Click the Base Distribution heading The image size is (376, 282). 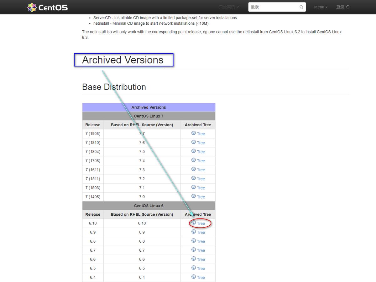[x=114, y=87]
